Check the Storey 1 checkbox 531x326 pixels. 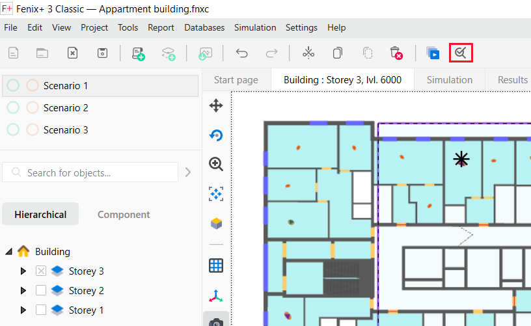pyautogui.click(x=41, y=310)
